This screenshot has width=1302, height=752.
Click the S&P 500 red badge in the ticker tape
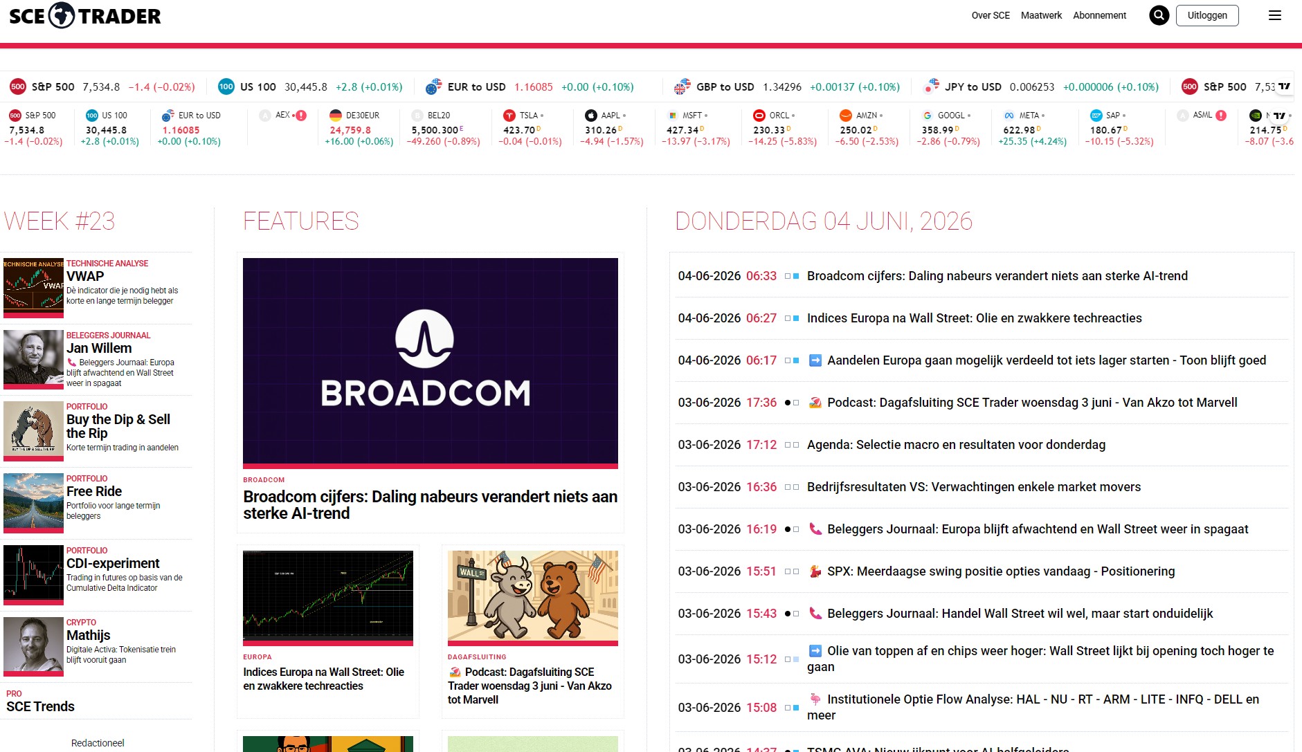pos(18,86)
